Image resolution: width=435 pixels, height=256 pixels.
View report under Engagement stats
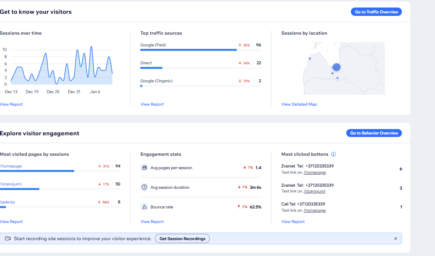(x=152, y=222)
